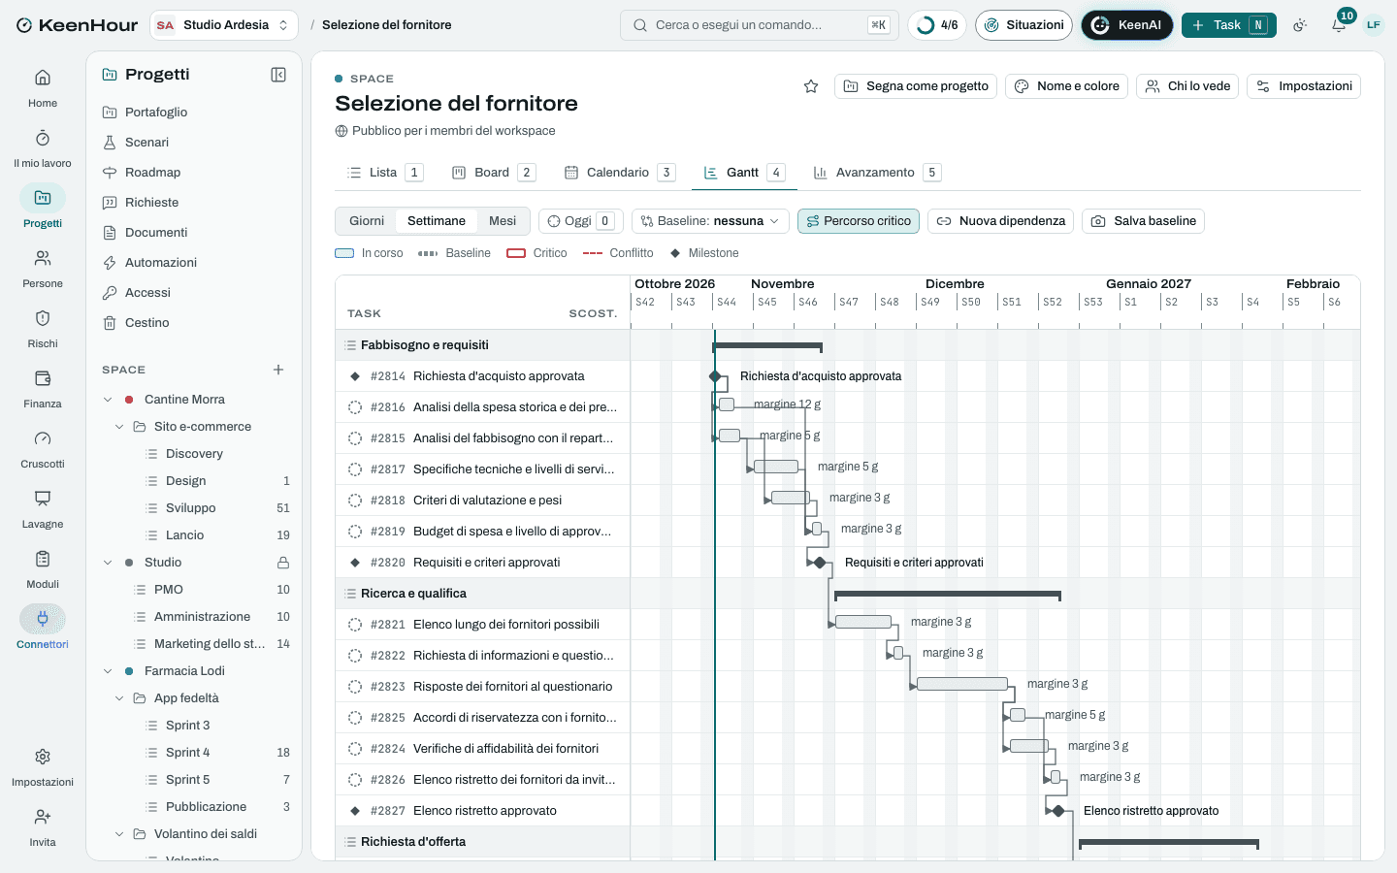Add a new space with plus icon
Viewport: 1397px width, 873px height.
(278, 370)
